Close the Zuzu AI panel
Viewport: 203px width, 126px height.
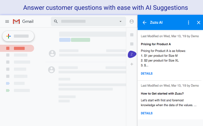click(x=199, y=22)
